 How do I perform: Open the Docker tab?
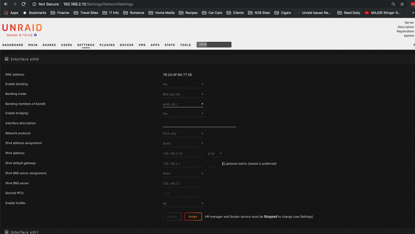coord(127,45)
